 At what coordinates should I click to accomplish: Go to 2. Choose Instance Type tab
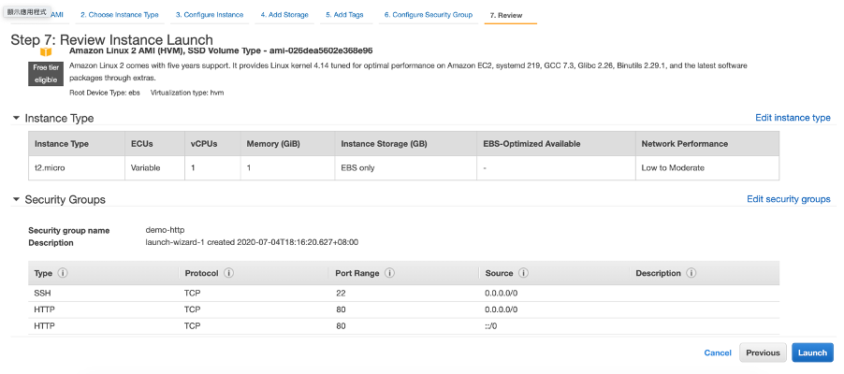(119, 15)
